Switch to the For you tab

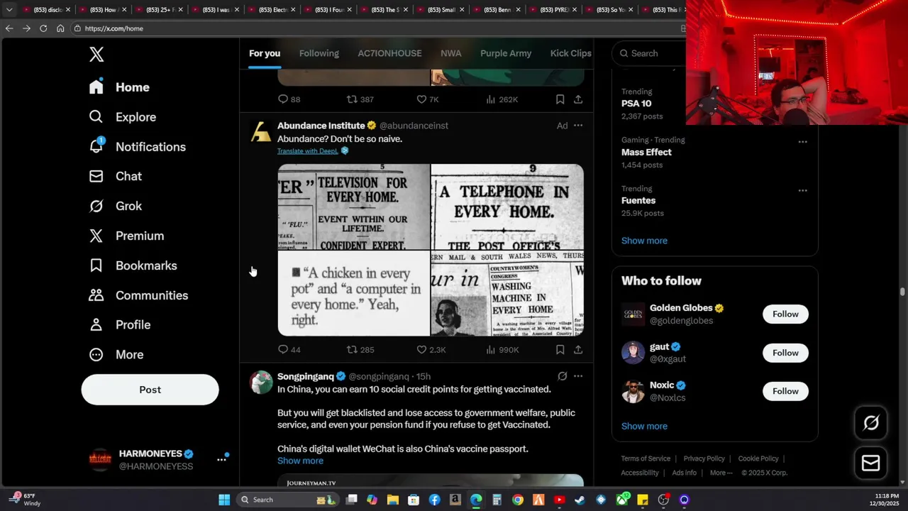click(265, 53)
